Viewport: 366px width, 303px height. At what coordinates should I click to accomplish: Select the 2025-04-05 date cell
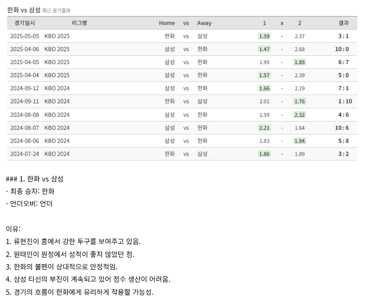[24, 63]
